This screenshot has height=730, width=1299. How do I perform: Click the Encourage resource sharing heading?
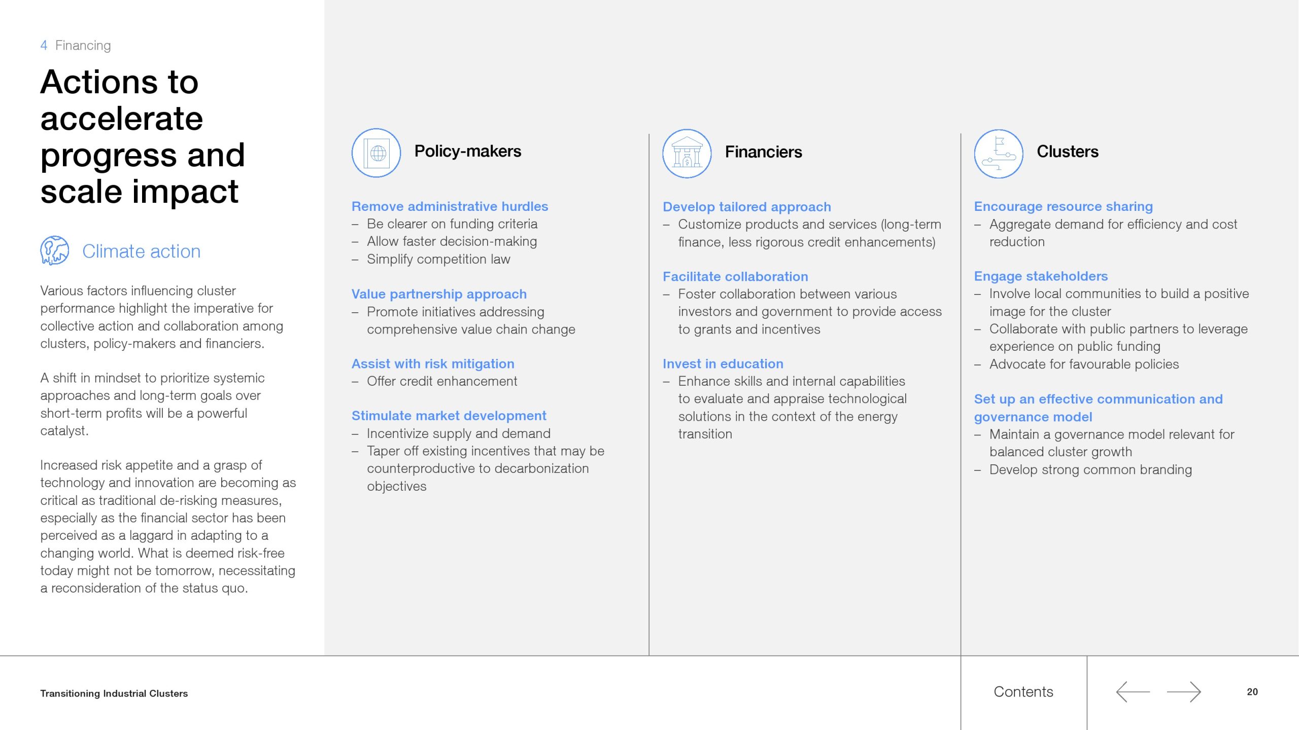tap(1063, 206)
